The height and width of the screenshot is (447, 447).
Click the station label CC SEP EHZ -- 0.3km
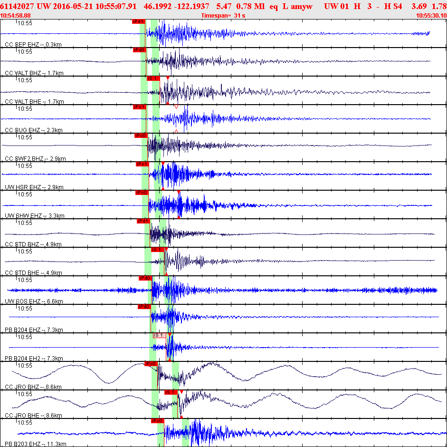point(33,45)
